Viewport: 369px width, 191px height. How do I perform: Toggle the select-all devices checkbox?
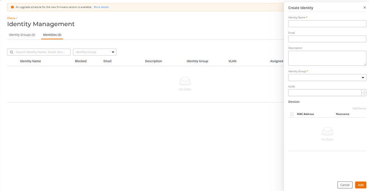coord(292,114)
